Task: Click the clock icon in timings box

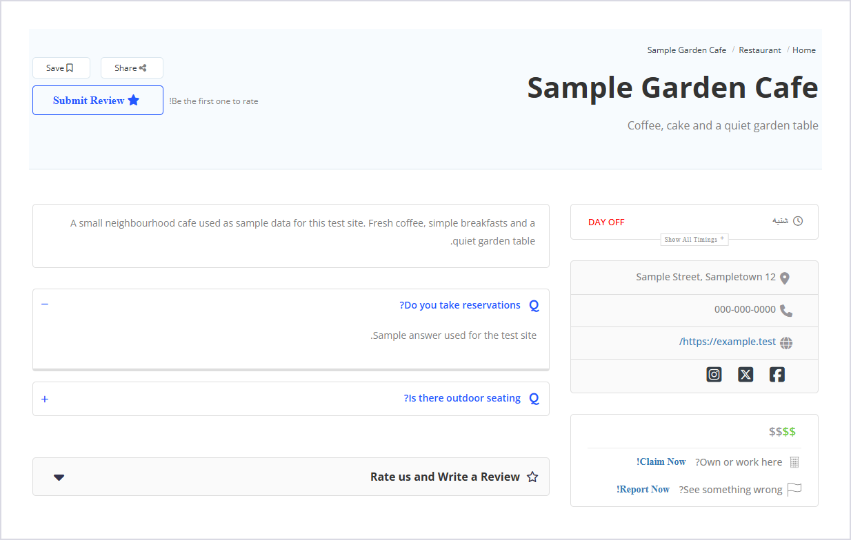Action: 798,221
